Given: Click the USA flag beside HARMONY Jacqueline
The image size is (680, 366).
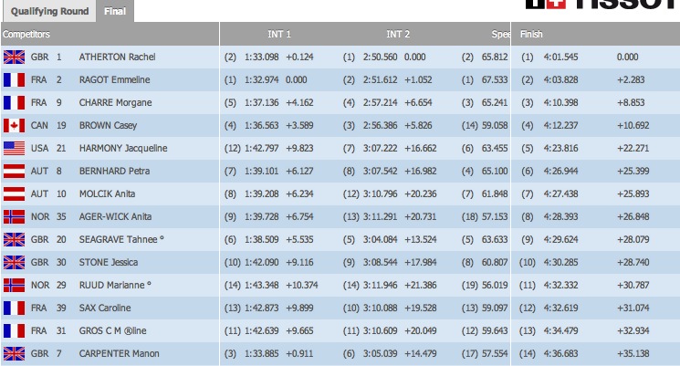Looking at the screenshot, I should [15, 148].
